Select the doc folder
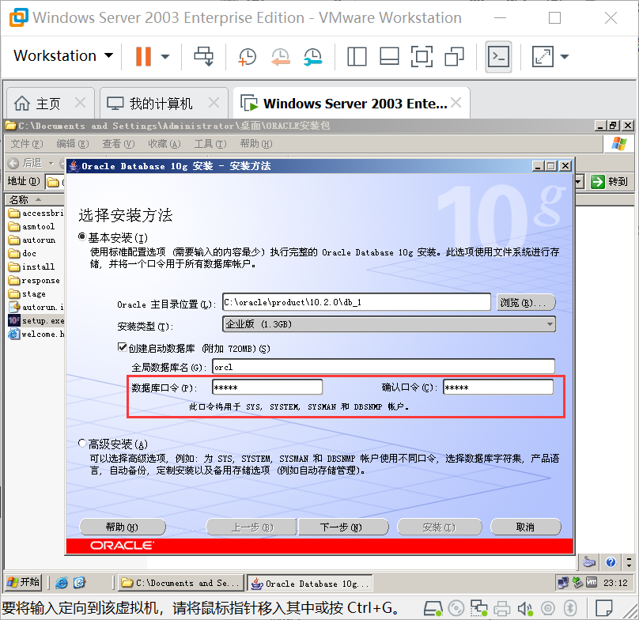The height and width of the screenshot is (620, 639). tap(22, 254)
